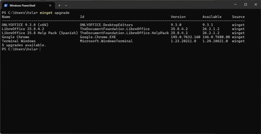Image resolution: width=261 pixels, height=134 pixels.
Task: Expand the new tab profile dropdown arrow
Action: coord(66,5)
